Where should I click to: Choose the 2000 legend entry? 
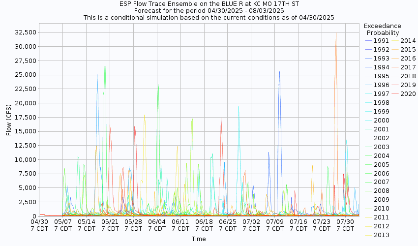pyautogui.click(x=377, y=121)
